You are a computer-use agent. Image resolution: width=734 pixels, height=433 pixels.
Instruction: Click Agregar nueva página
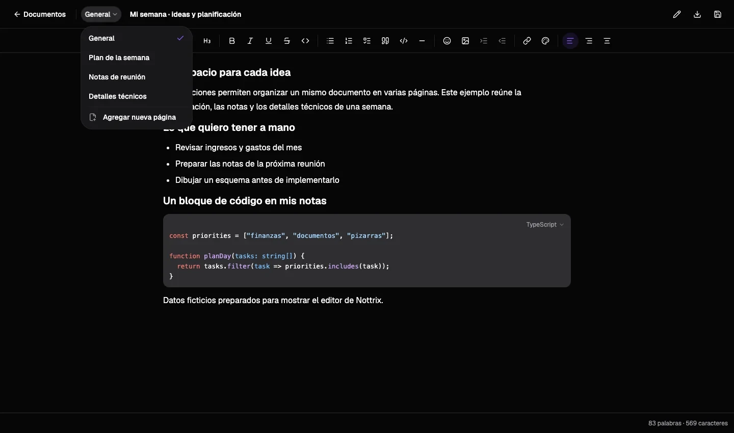(x=136, y=117)
